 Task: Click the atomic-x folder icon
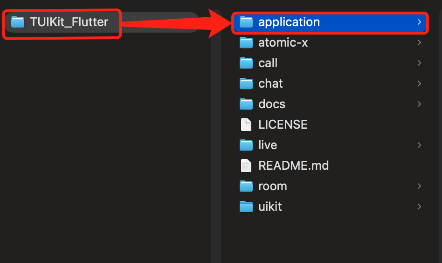point(246,42)
